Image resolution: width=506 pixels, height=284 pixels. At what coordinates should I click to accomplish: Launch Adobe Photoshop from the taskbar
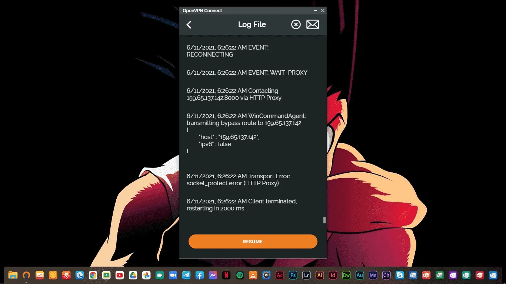293,275
